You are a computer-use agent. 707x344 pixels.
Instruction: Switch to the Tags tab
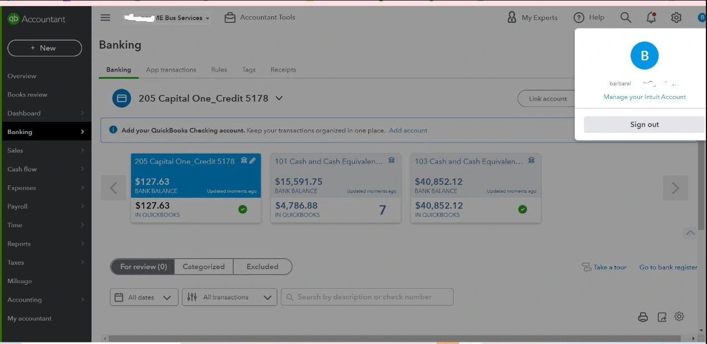coord(249,70)
